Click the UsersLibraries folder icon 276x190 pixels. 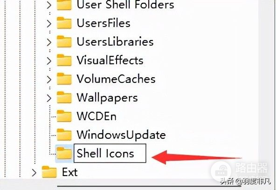tap(64, 41)
